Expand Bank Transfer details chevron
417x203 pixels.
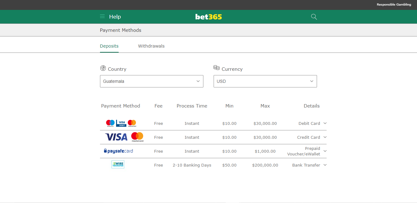pyautogui.click(x=325, y=165)
